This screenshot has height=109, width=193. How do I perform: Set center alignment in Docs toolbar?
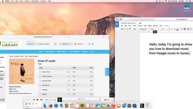pos(191,29)
